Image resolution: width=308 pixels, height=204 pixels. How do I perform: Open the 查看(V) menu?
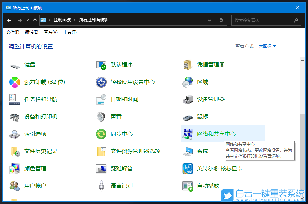click(49, 32)
